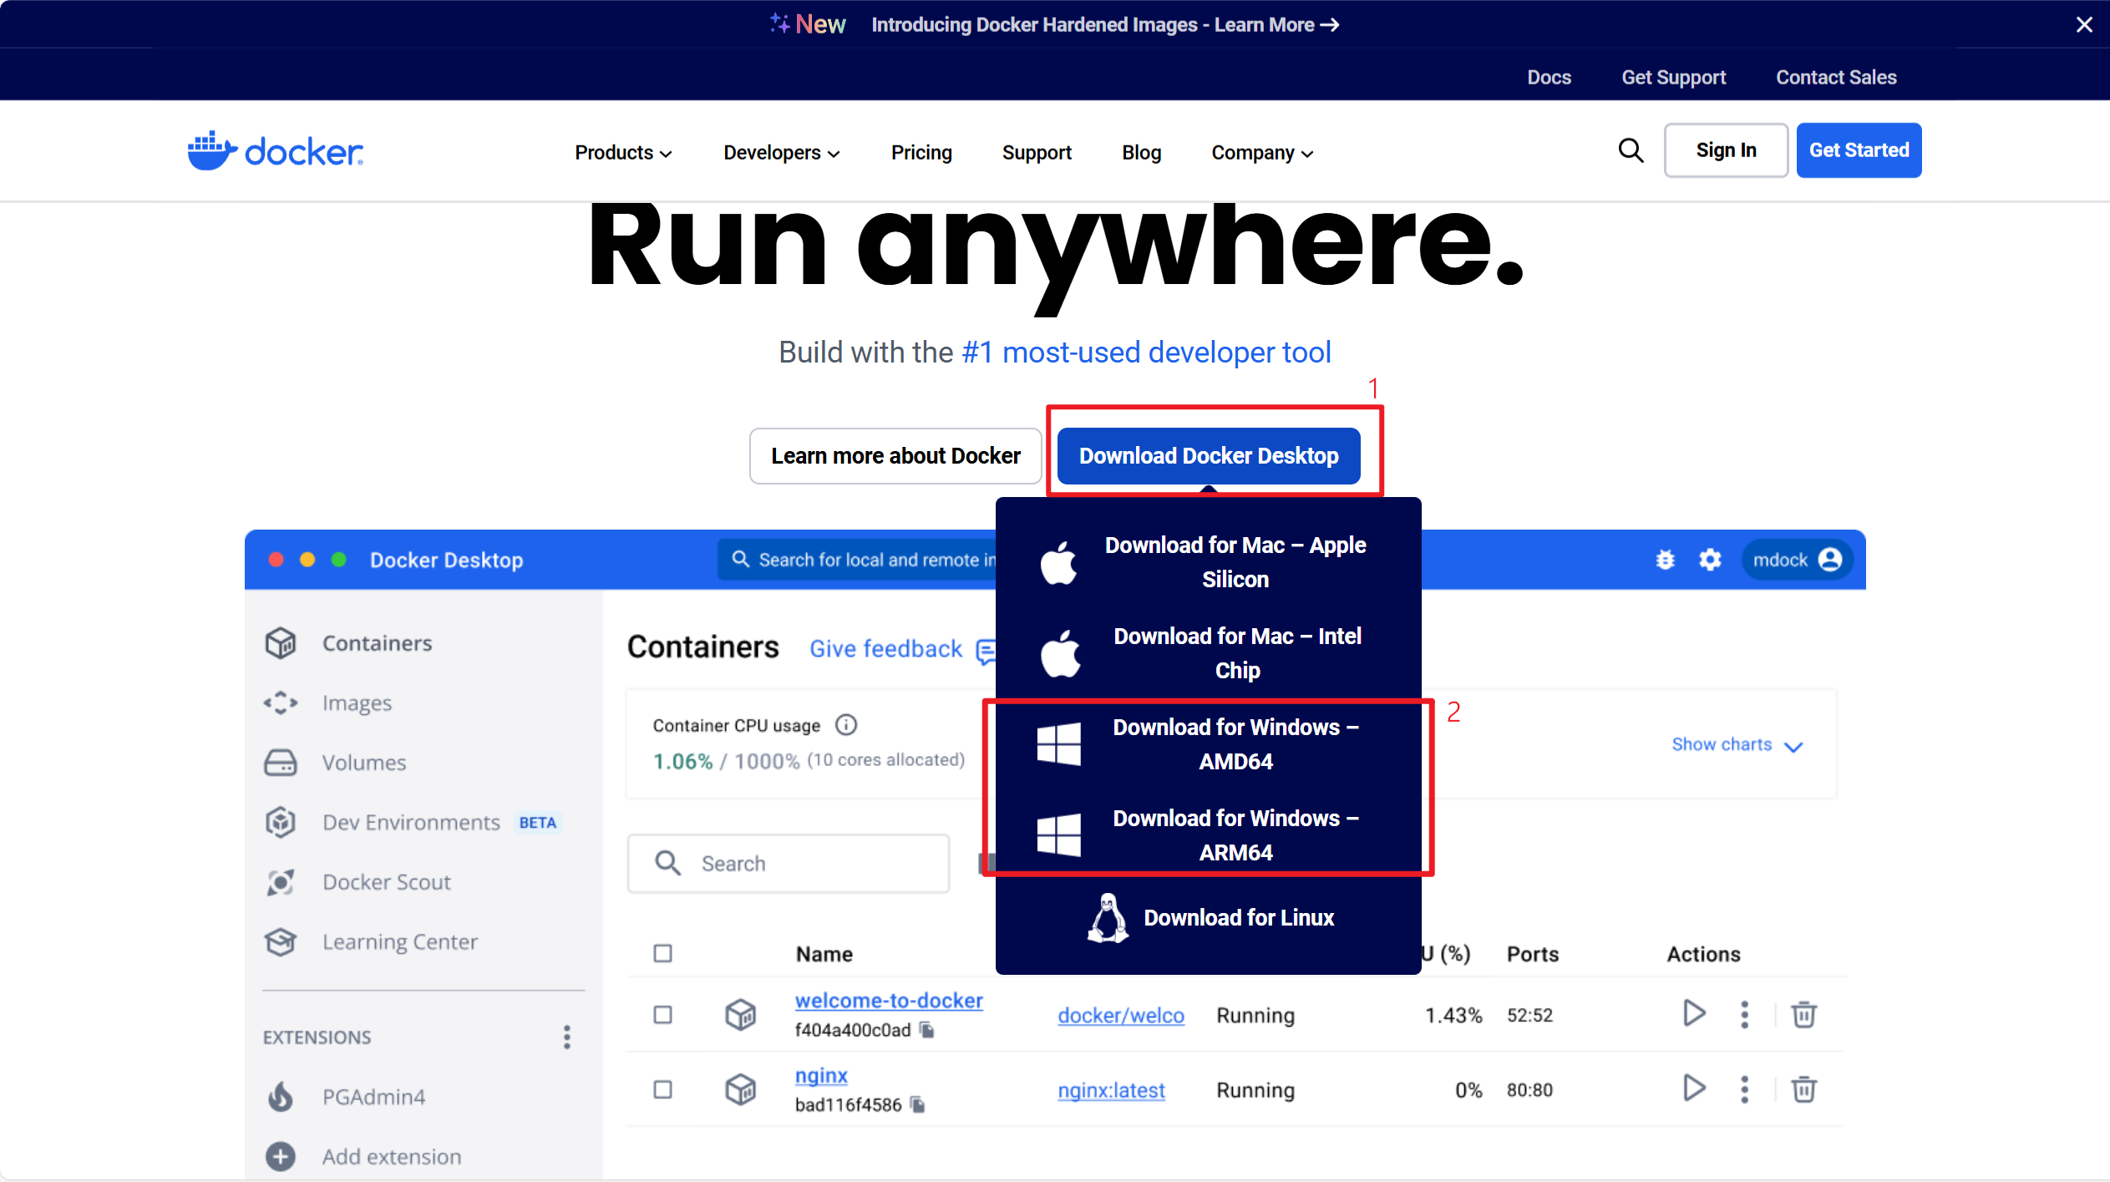Click the Sign In button
This screenshot has height=1182, width=2110.
pos(1726,150)
